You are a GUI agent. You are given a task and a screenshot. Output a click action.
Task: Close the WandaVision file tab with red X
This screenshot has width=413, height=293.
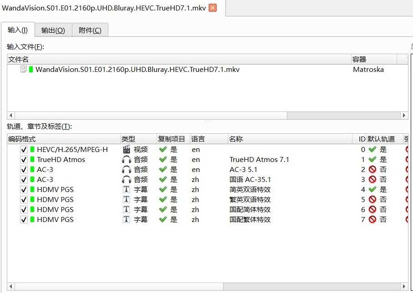pyautogui.click(x=212, y=8)
